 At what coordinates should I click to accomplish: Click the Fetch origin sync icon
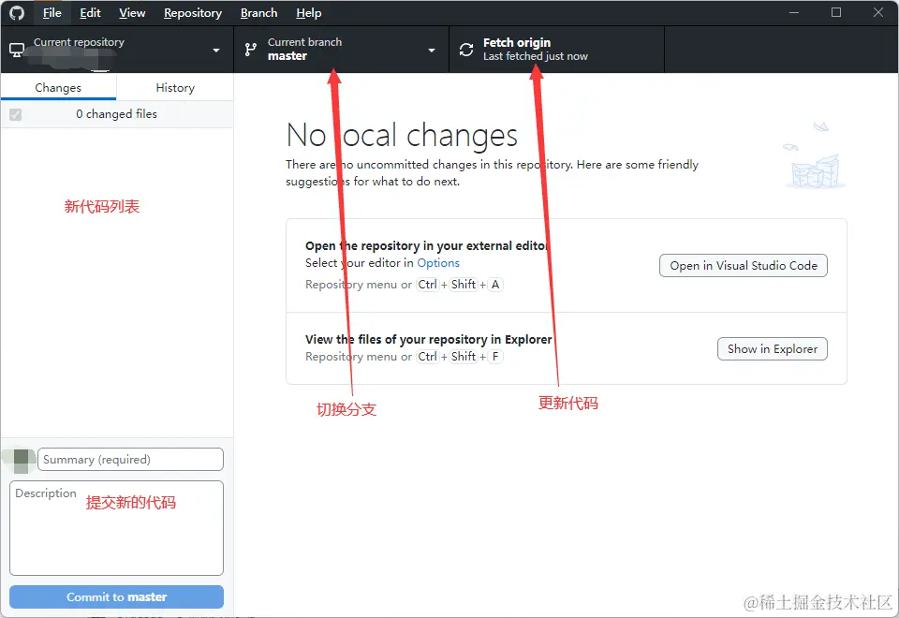466,50
